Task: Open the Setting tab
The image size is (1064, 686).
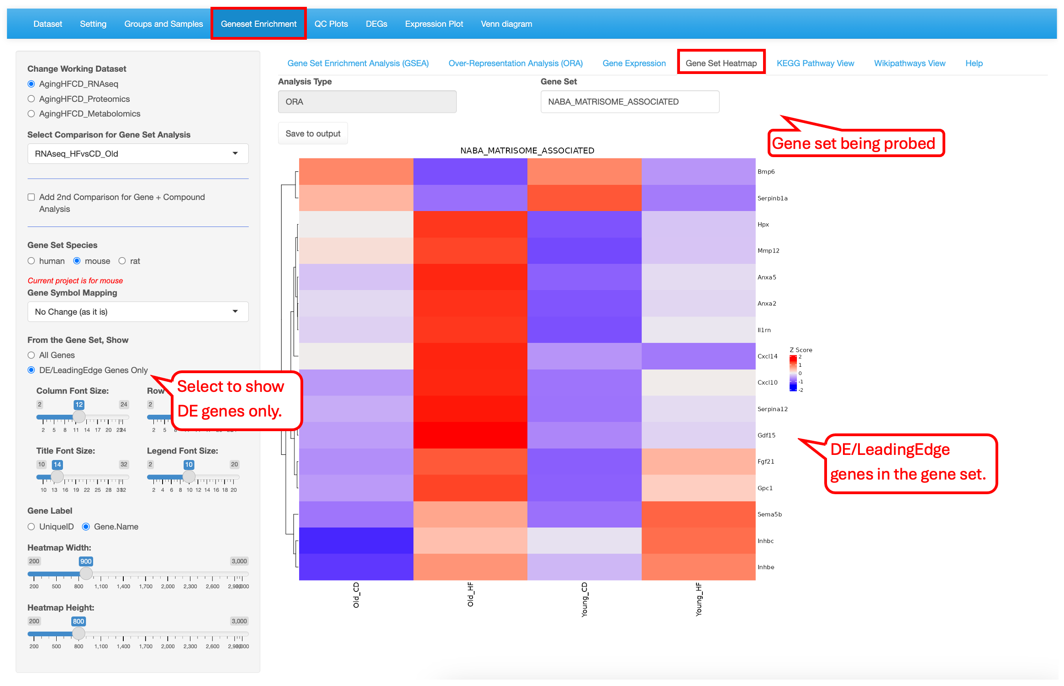Action: (93, 24)
